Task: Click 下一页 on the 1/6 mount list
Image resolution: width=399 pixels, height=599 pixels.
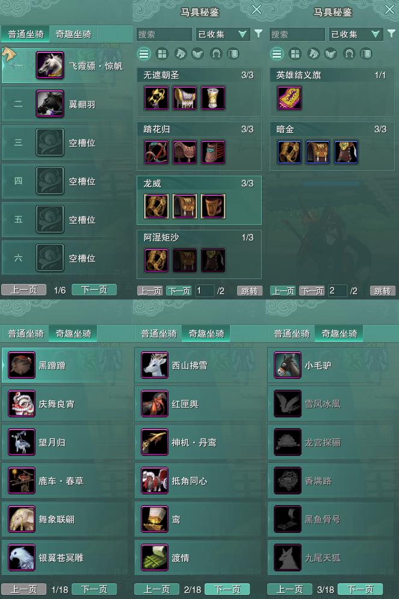Action: 94,290
